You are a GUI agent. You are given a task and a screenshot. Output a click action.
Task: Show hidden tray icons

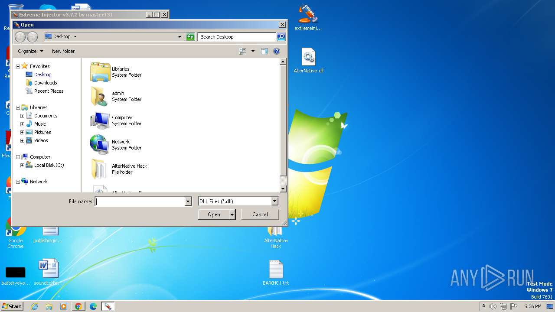coord(483,306)
